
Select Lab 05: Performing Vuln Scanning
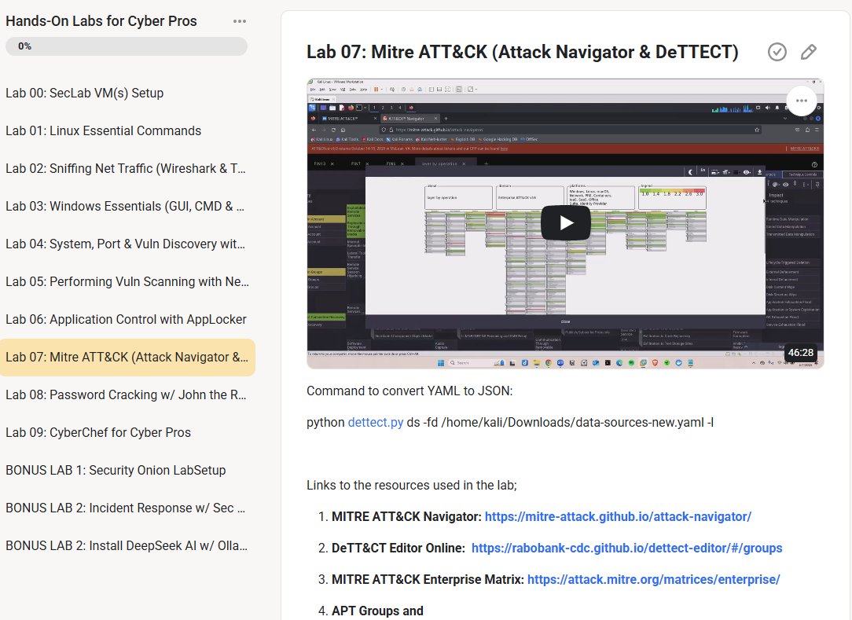pos(127,281)
